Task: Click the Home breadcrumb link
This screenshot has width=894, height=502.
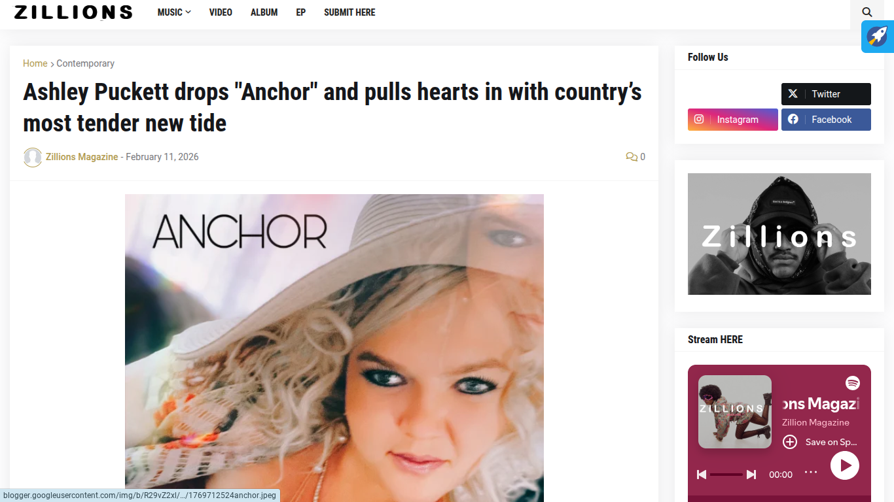Action: pos(35,63)
